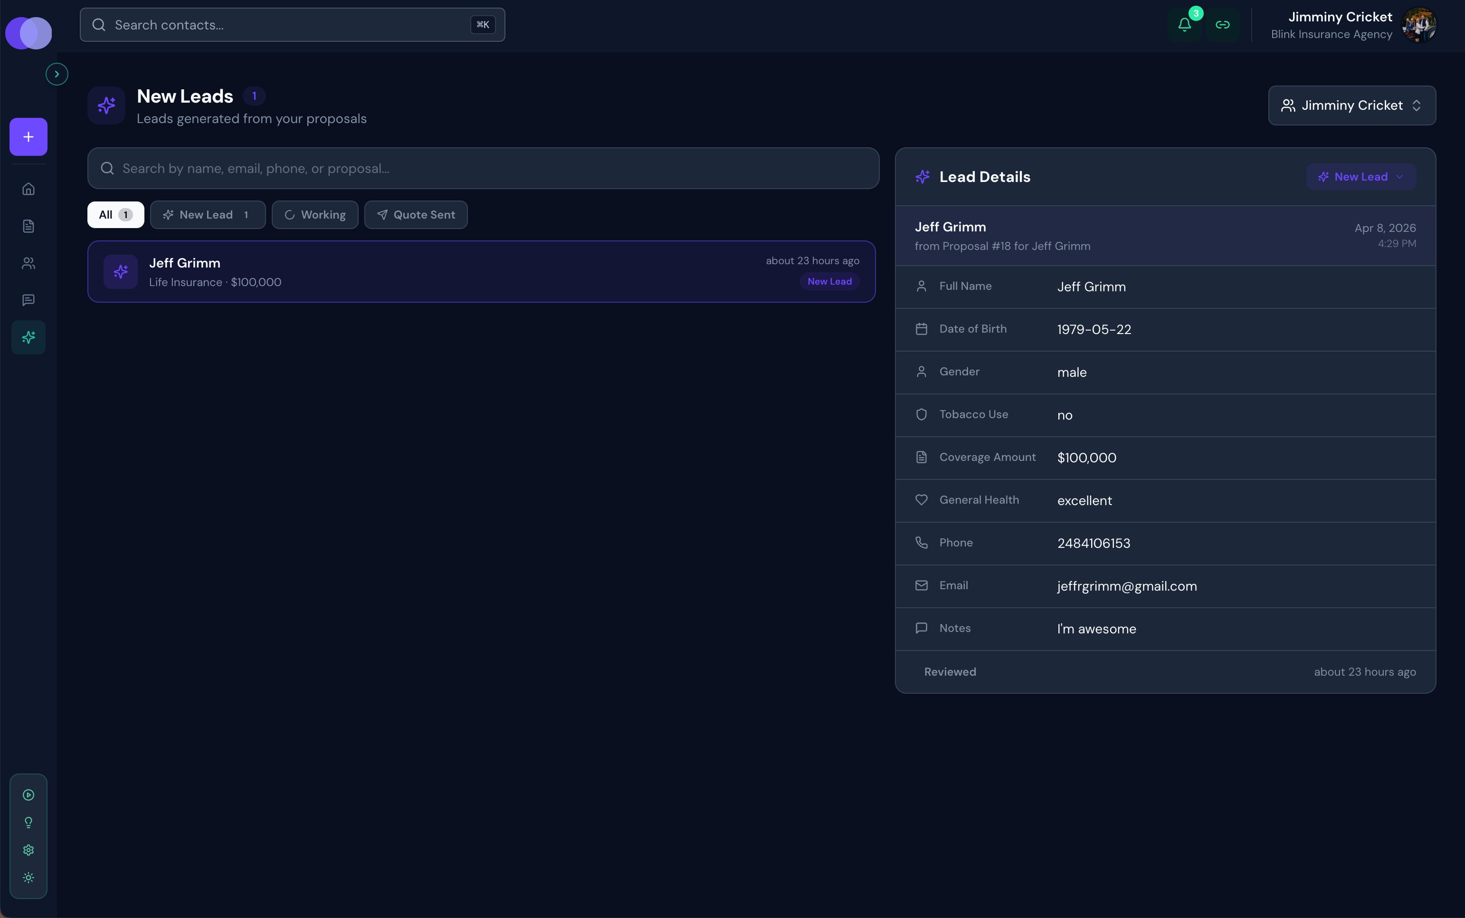Click the play tutorial icon in sidebar
The image size is (1465, 918).
coord(29,795)
